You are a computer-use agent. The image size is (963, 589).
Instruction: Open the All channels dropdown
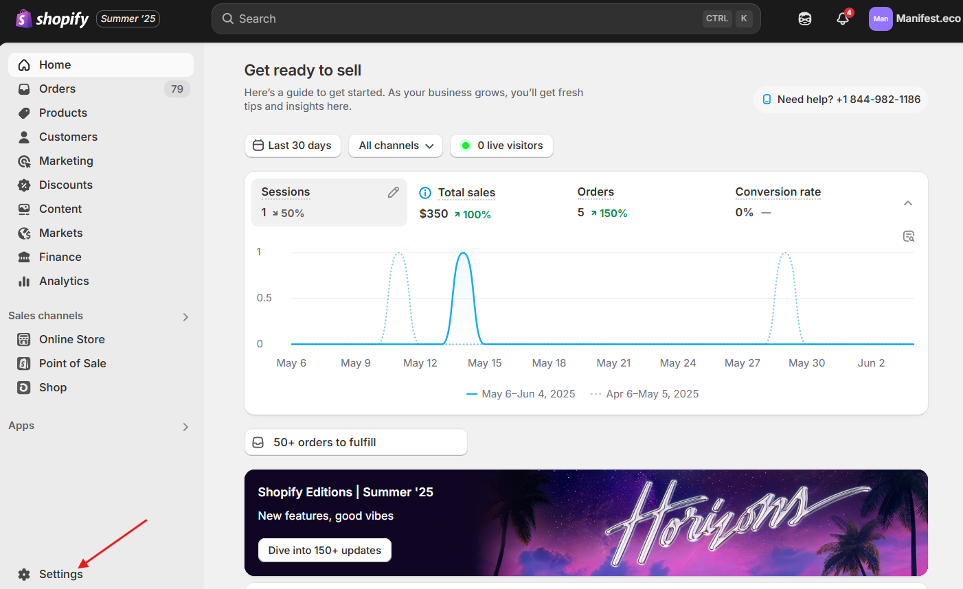396,146
